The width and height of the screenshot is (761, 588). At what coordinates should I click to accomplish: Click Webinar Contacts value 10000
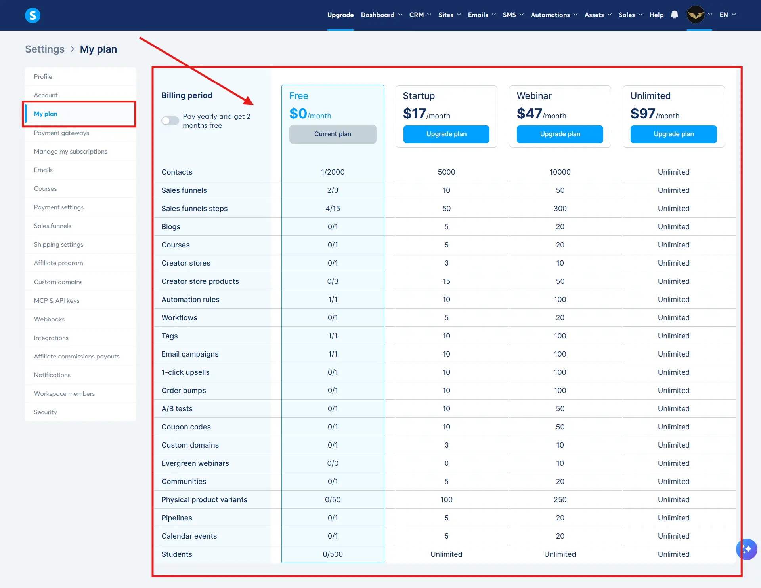(560, 172)
